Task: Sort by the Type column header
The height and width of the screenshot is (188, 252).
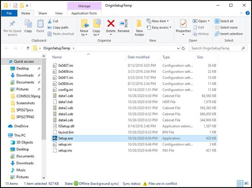Action: pos(166,57)
